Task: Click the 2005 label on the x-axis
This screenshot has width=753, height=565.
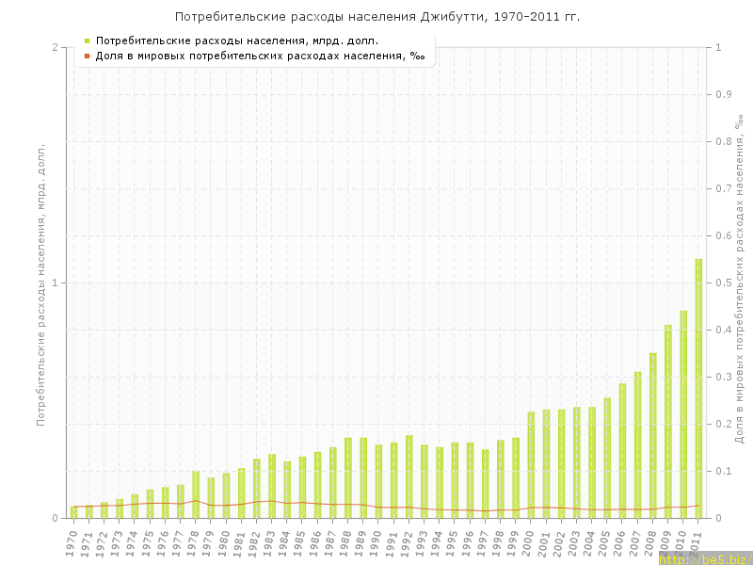Action: coord(605,543)
